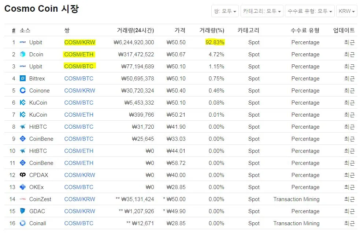The width and height of the screenshot is (364, 234).
Task: Sort by the 거래량(%) column header
Action: [212, 30]
